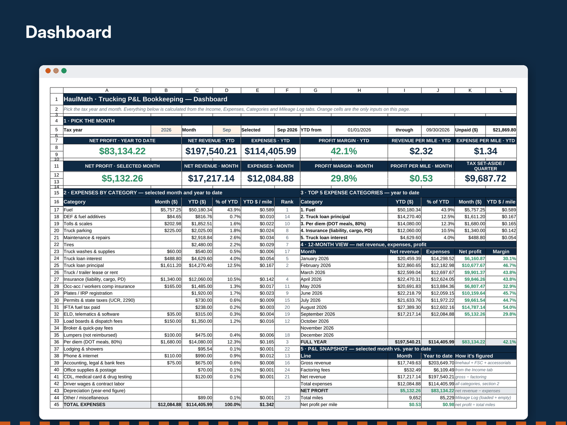The height and width of the screenshot is (425, 567).
Task: Click the $5,132.26 selected month net profit
Action: pos(122,178)
